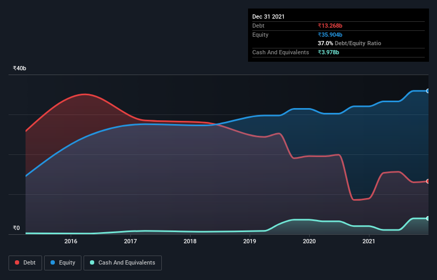Click the 2017 x-axis label
The width and height of the screenshot is (437, 280).
pyautogui.click(x=130, y=241)
